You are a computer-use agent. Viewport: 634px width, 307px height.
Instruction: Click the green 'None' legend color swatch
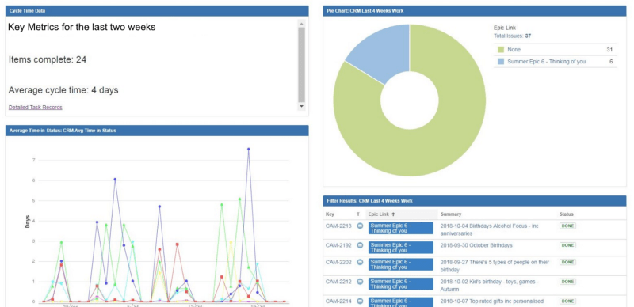[501, 50]
